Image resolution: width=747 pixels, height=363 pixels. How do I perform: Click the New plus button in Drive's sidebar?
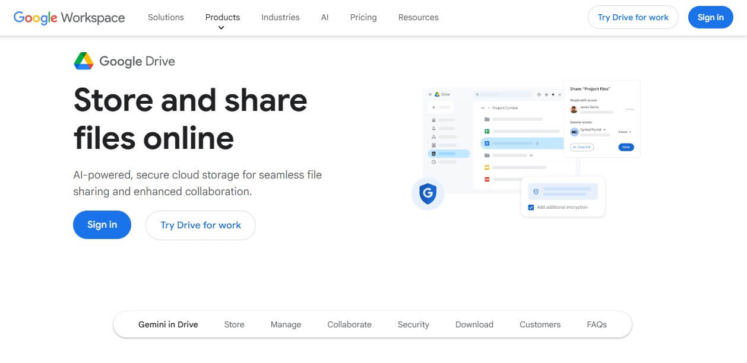point(433,107)
